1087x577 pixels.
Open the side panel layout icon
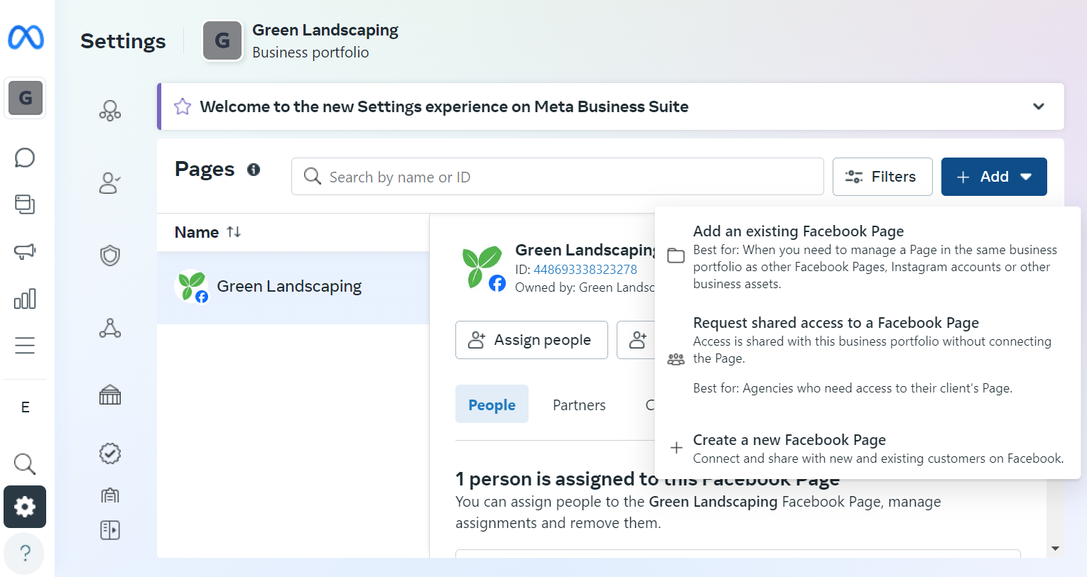coord(110,530)
